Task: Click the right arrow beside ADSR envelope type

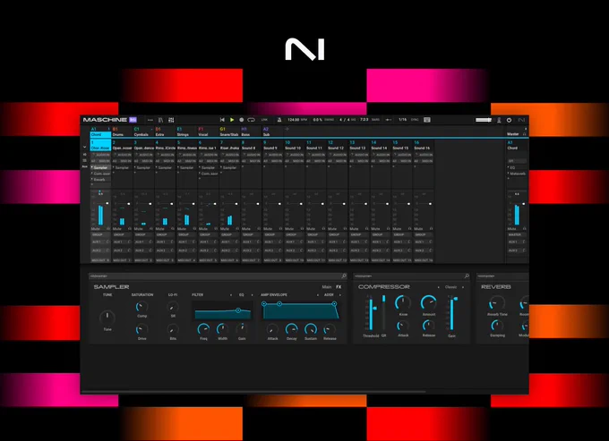Action: pyautogui.click(x=340, y=295)
